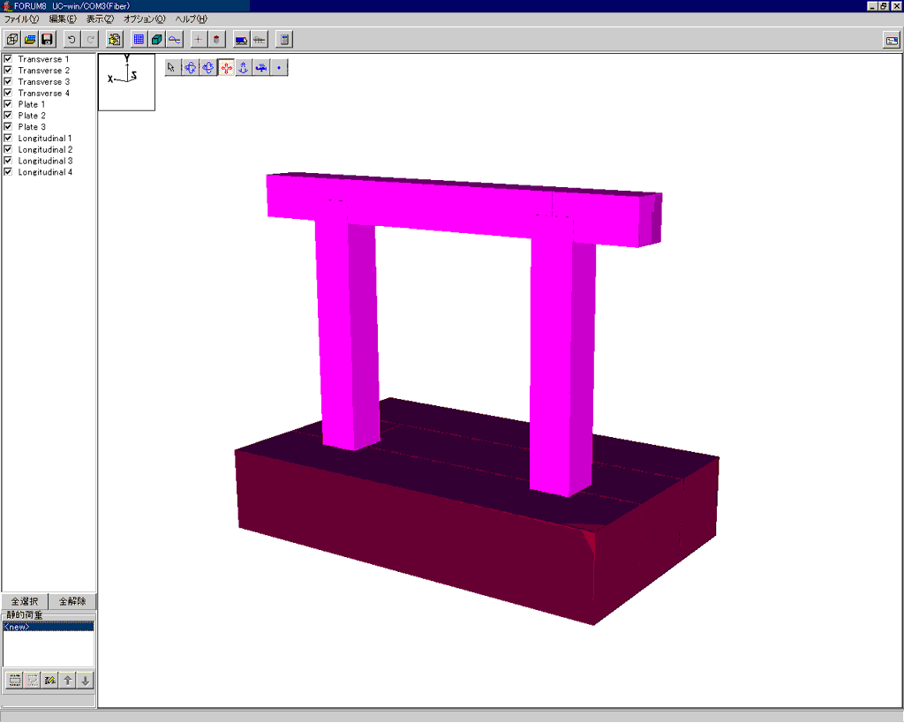Click the truck load icon
Screen dimensions: 904x723
241,39
